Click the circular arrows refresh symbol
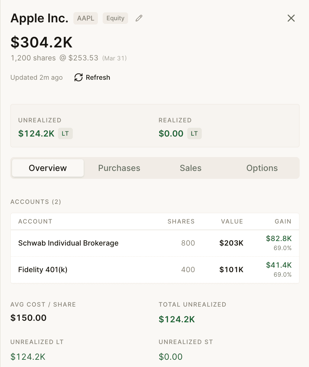 point(78,77)
